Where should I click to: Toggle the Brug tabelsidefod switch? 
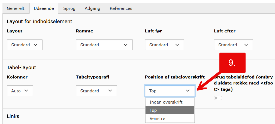(218, 98)
